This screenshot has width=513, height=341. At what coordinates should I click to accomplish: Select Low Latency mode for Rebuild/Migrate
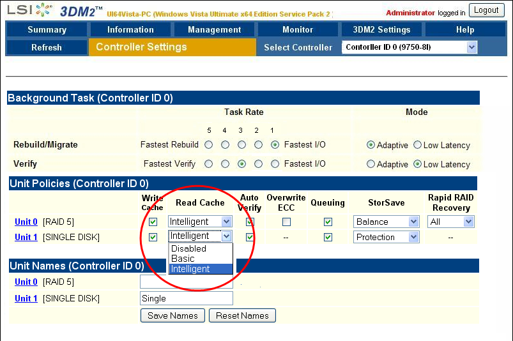[x=418, y=145]
